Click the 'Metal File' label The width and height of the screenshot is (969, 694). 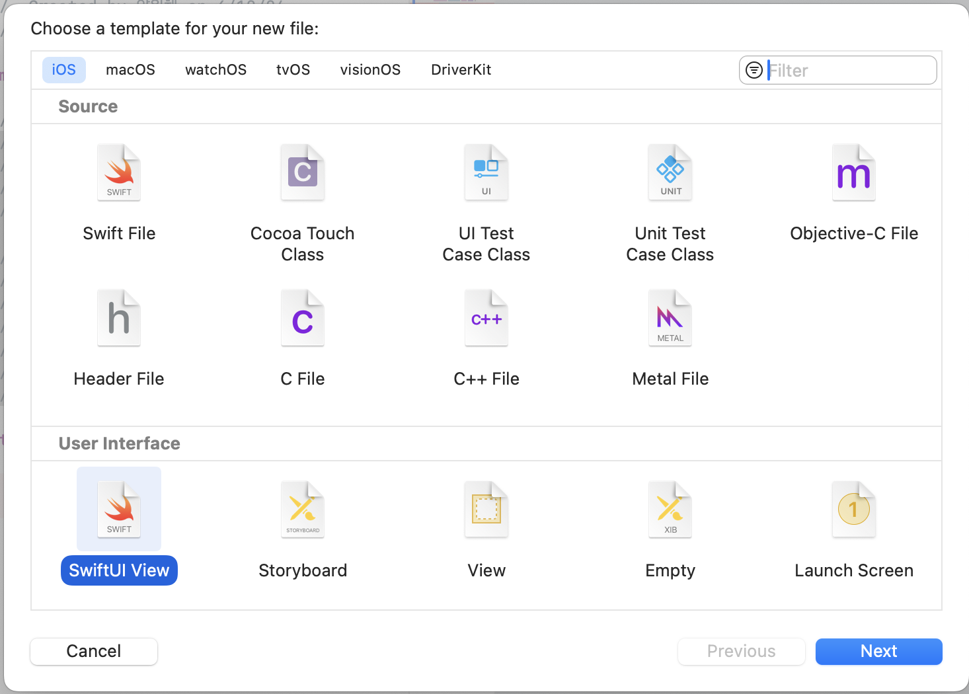pyautogui.click(x=670, y=379)
